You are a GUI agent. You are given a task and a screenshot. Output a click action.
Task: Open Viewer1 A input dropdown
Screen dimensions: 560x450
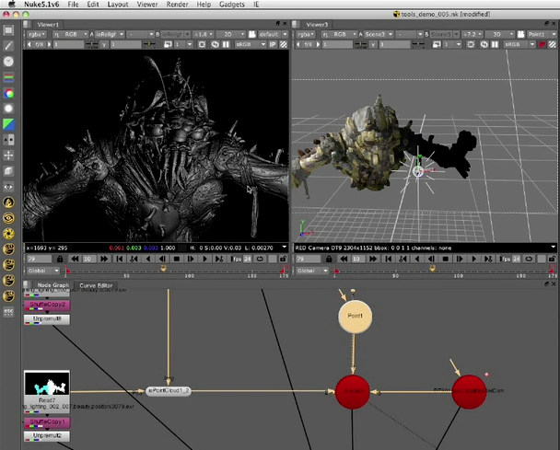(x=110, y=34)
